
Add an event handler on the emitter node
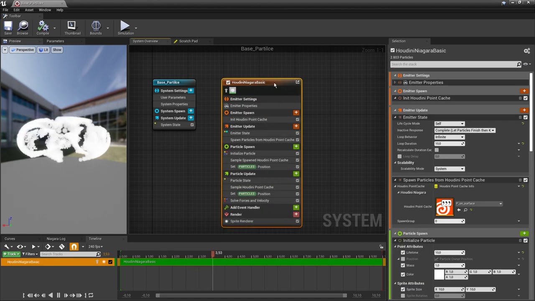click(296, 207)
